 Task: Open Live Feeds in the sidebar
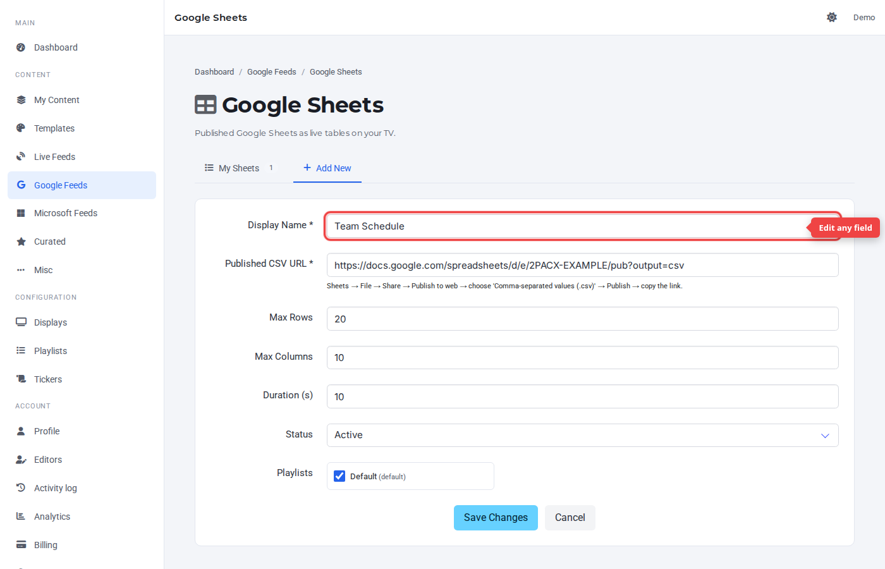point(82,157)
